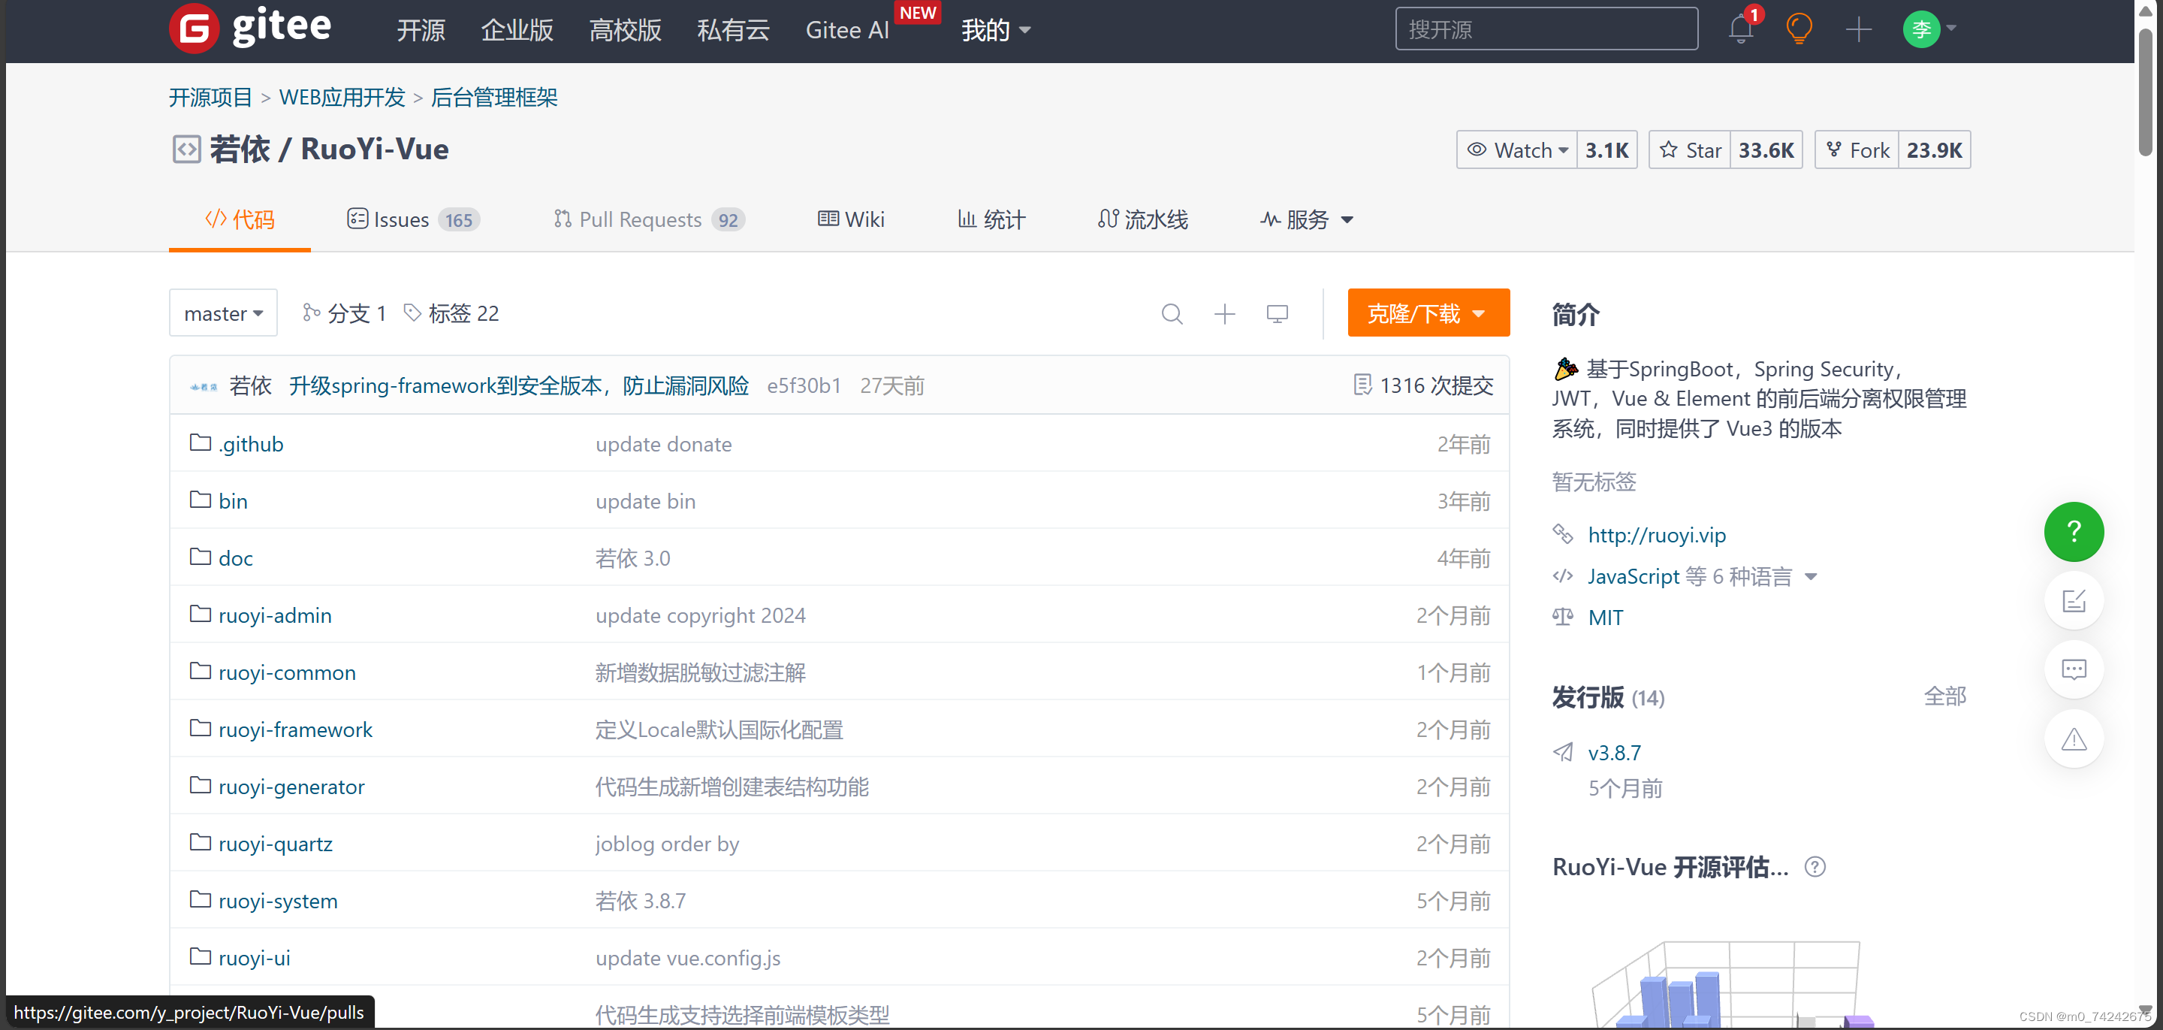Image resolution: width=2163 pixels, height=1030 pixels.
Task: Click 全部 to view all releases
Action: [x=1944, y=696]
